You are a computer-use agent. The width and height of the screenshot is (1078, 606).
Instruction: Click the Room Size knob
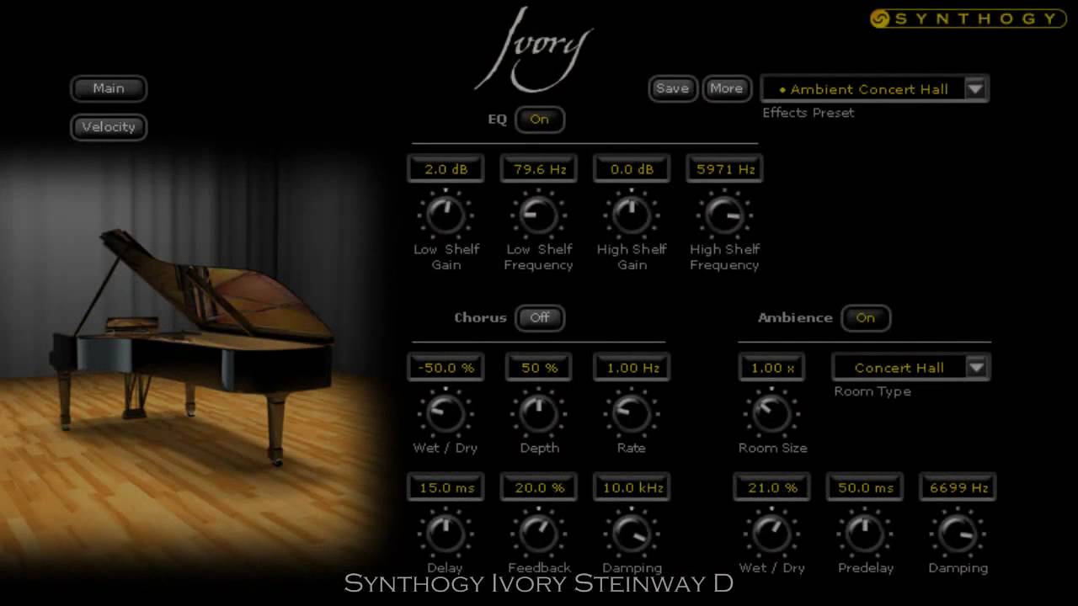click(x=771, y=413)
